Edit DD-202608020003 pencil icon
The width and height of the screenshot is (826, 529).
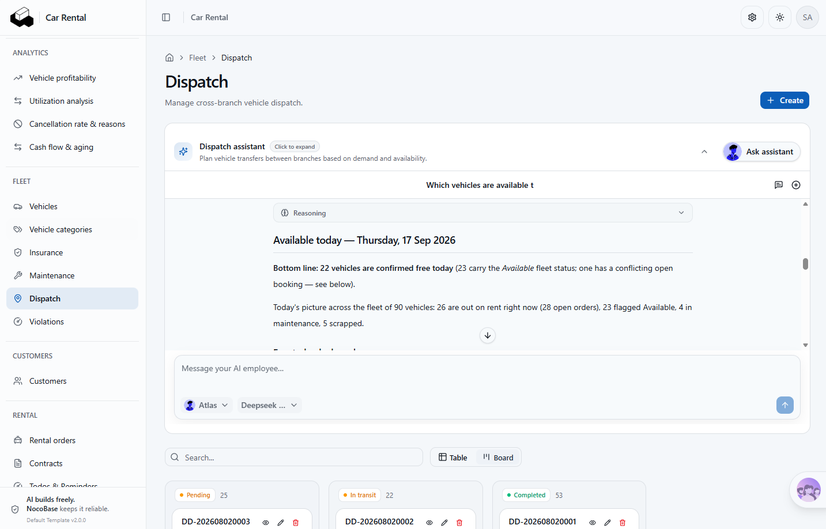click(x=281, y=522)
